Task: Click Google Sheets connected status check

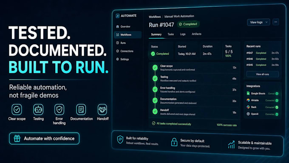Action: coord(277,94)
